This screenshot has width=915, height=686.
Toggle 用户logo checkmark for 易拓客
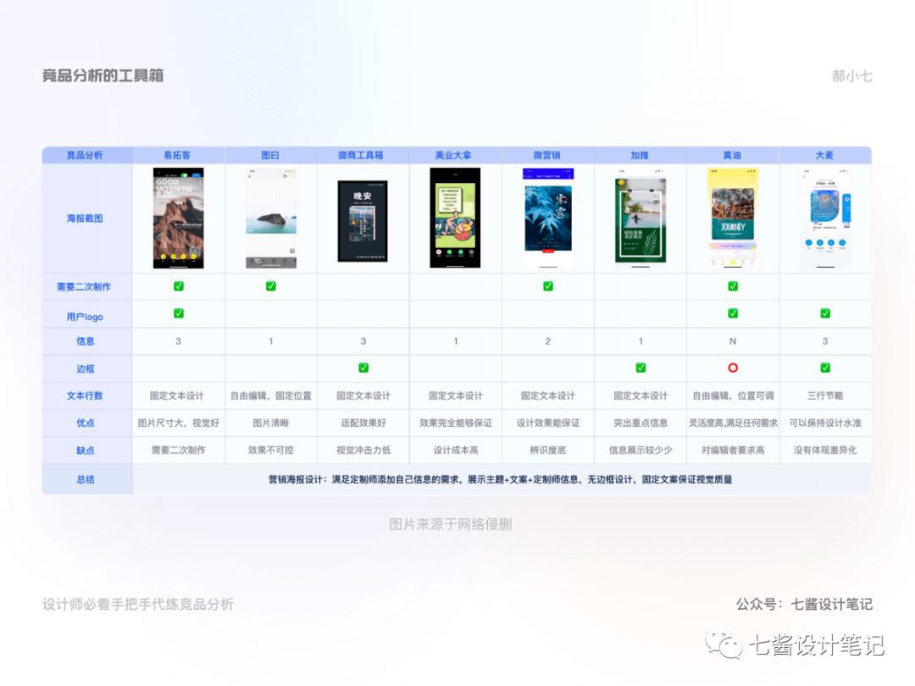tap(179, 313)
